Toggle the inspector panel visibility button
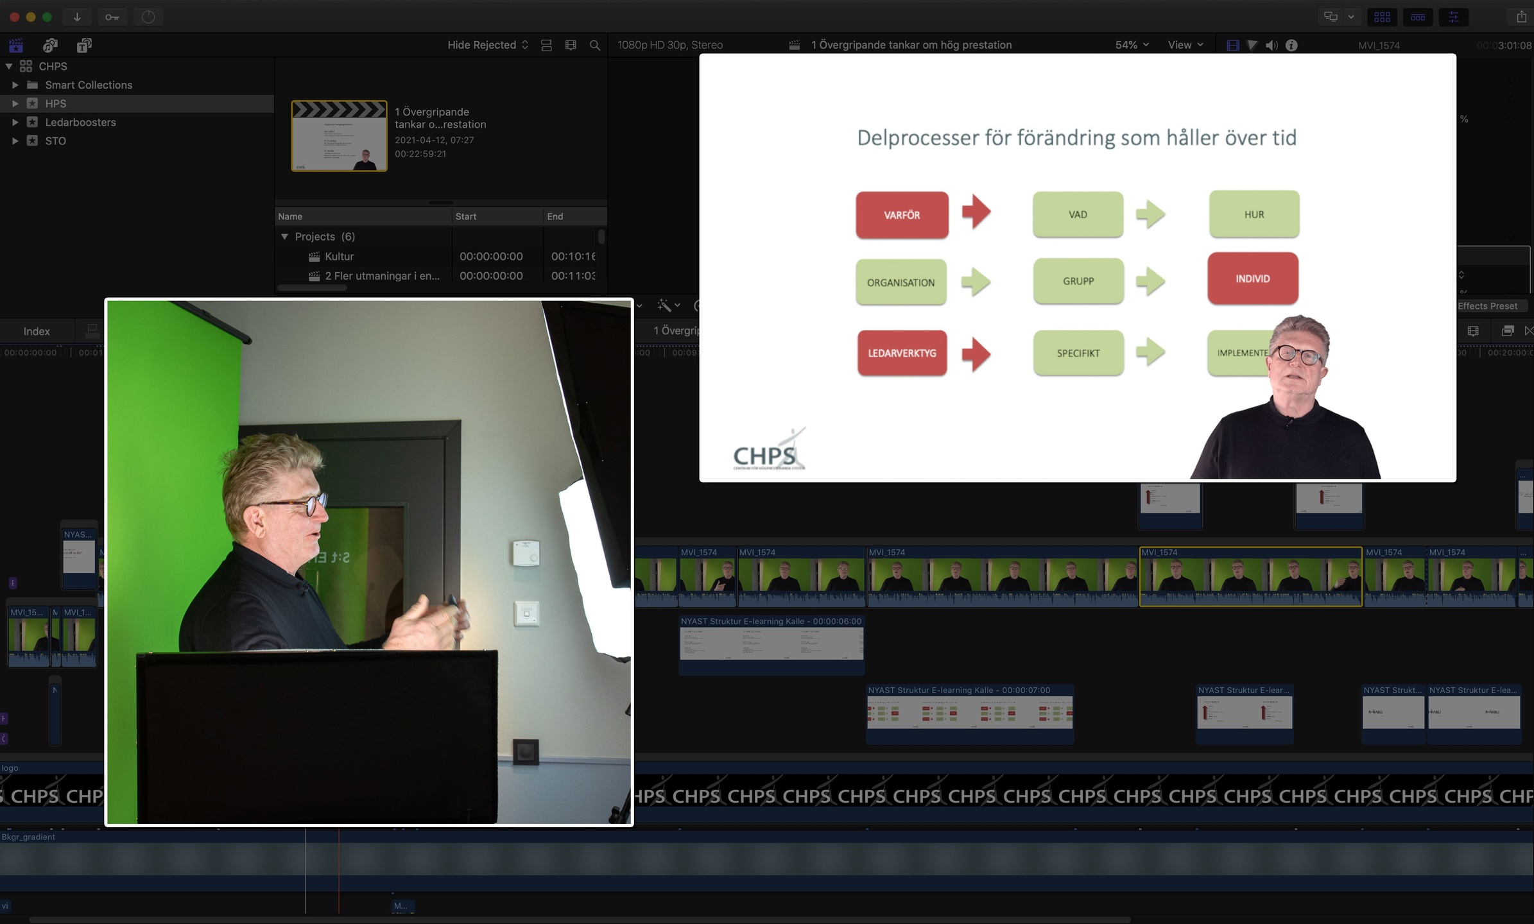Viewport: 1534px width, 924px height. click(1453, 17)
